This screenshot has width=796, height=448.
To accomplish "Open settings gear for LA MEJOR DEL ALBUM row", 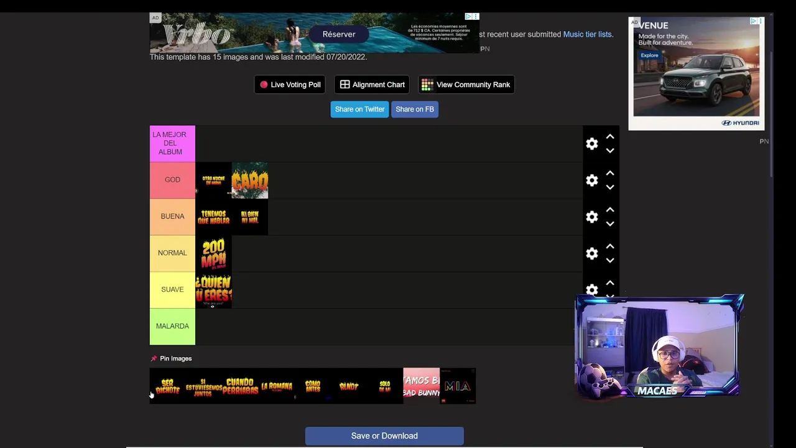I will click(x=591, y=144).
